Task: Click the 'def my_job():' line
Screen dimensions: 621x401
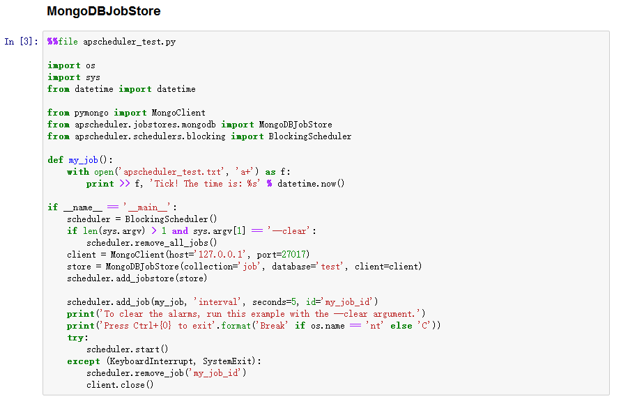Action: pyautogui.click(x=80, y=160)
